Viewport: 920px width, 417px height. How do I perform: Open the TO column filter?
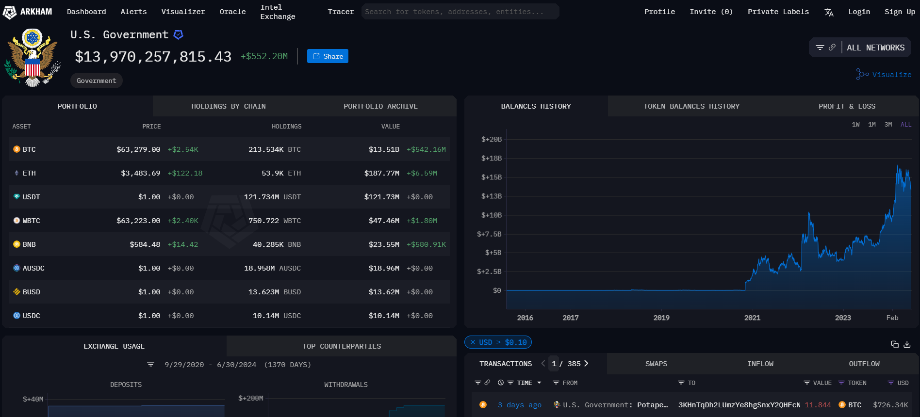681,383
